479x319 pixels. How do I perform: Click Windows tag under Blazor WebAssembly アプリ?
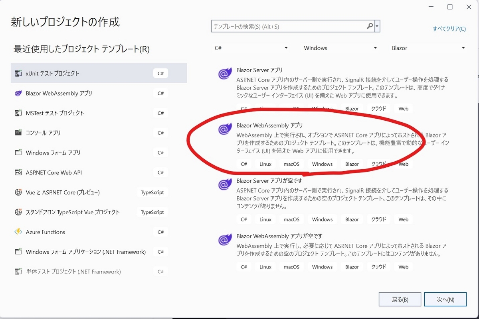[x=322, y=164]
